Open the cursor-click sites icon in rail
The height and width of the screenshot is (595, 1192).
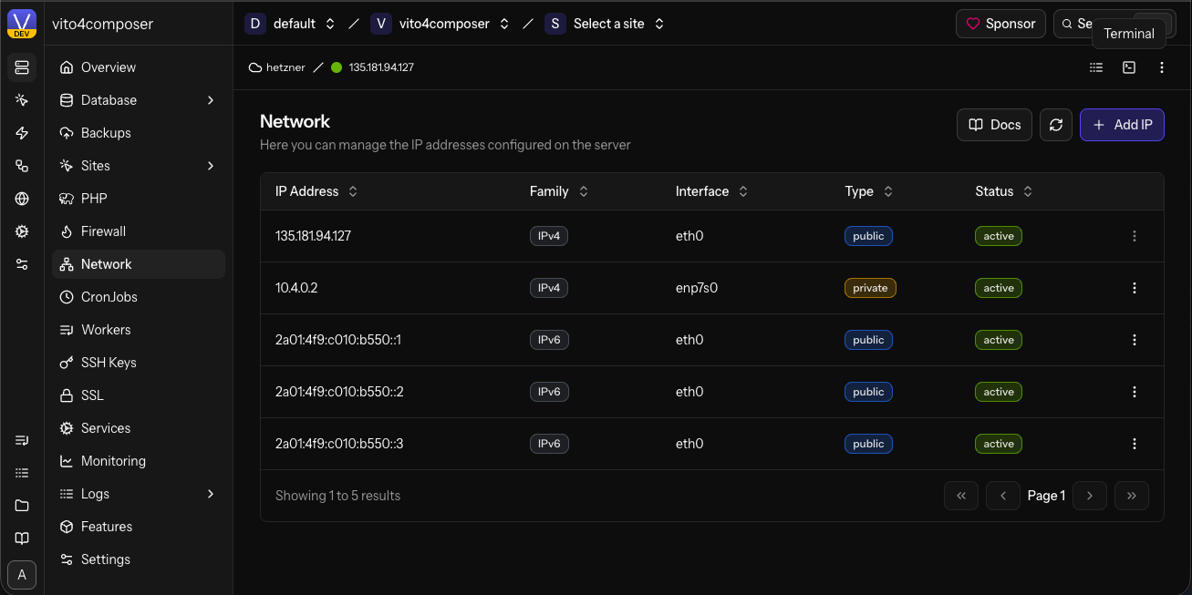(x=22, y=100)
